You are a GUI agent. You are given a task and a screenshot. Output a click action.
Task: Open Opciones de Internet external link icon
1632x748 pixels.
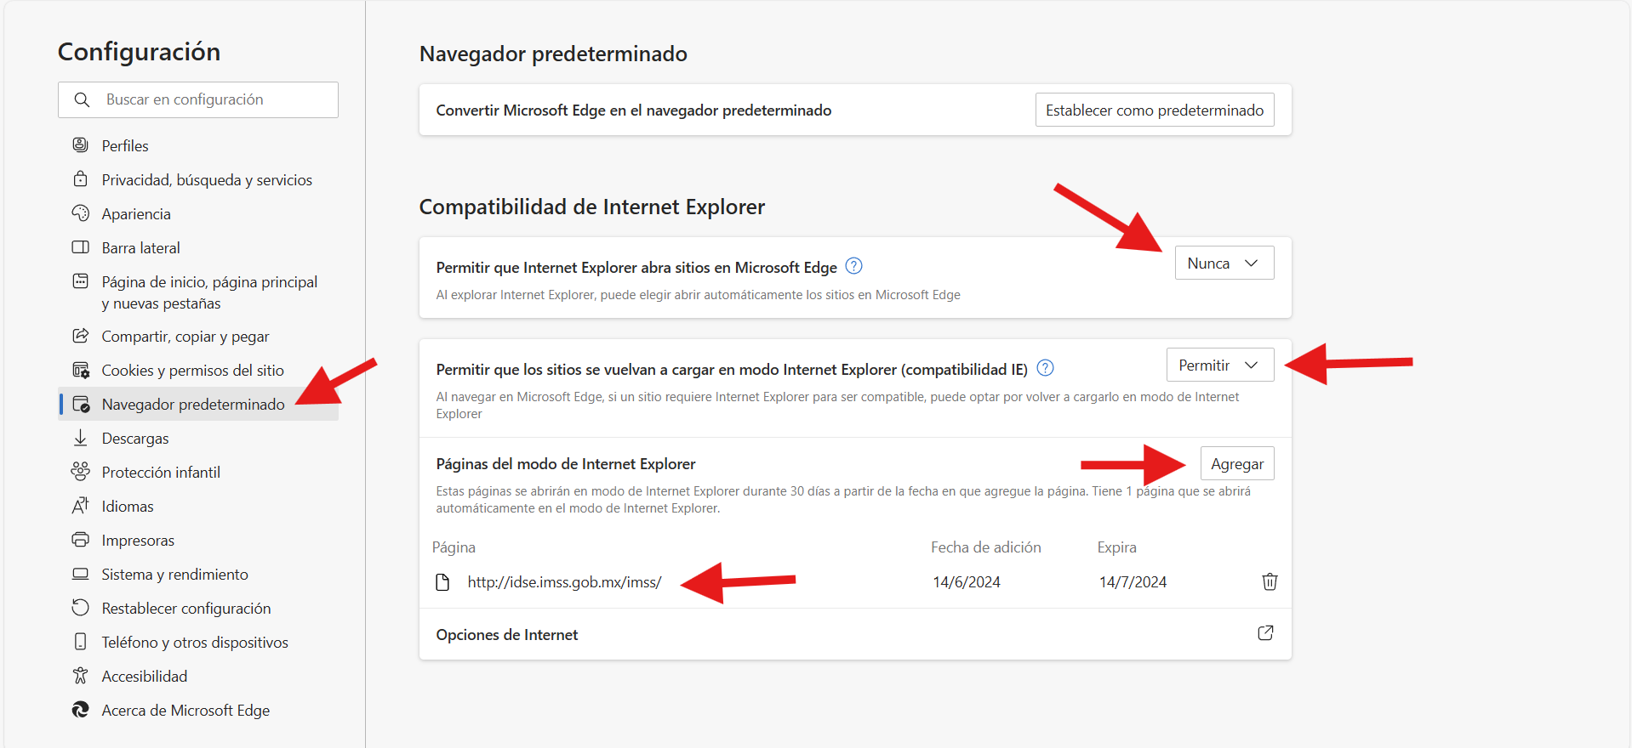pos(1265,633)
